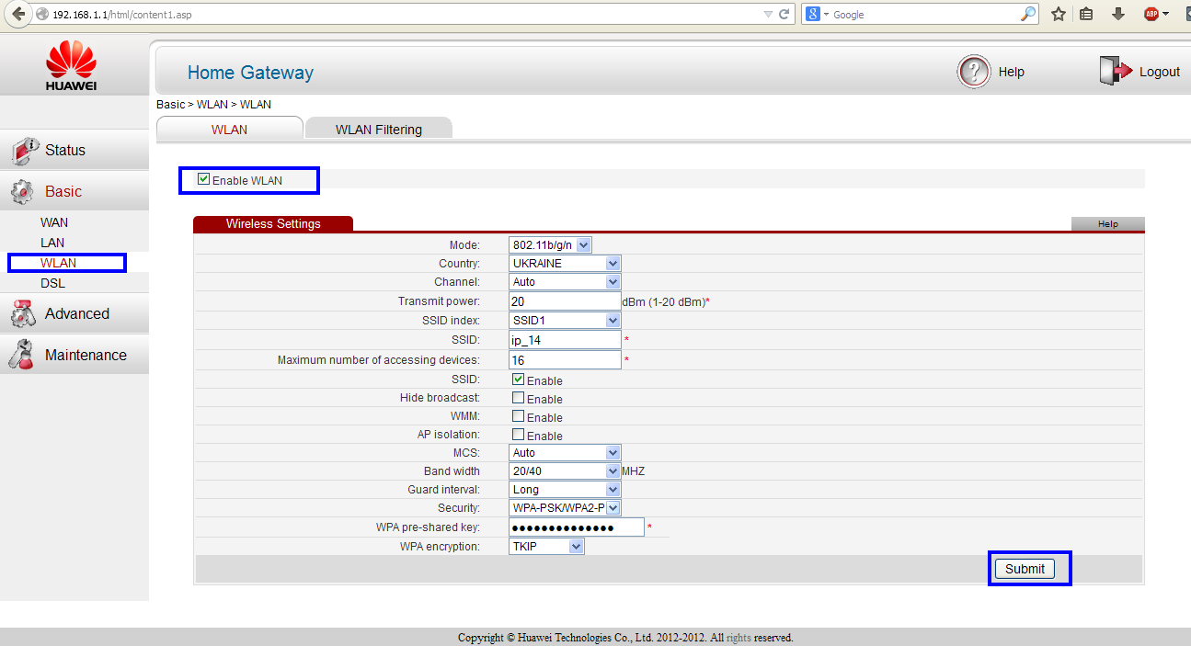Open the Maintenance menu section
The height and width of the screenshot is (646, 1191).
74,355
